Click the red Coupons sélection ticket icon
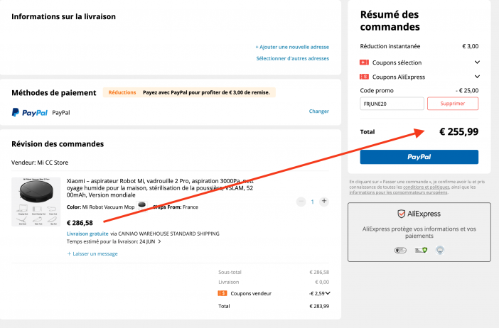 tap(364, 62)
